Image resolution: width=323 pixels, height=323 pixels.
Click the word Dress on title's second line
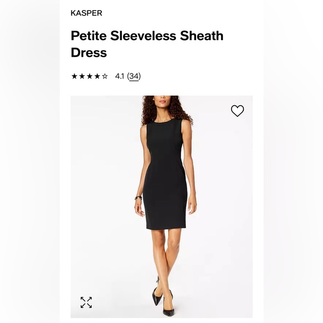89,52
